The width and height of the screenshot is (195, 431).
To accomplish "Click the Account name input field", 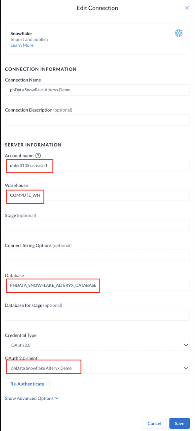I will pyautogui.click(x=97, y=166).
